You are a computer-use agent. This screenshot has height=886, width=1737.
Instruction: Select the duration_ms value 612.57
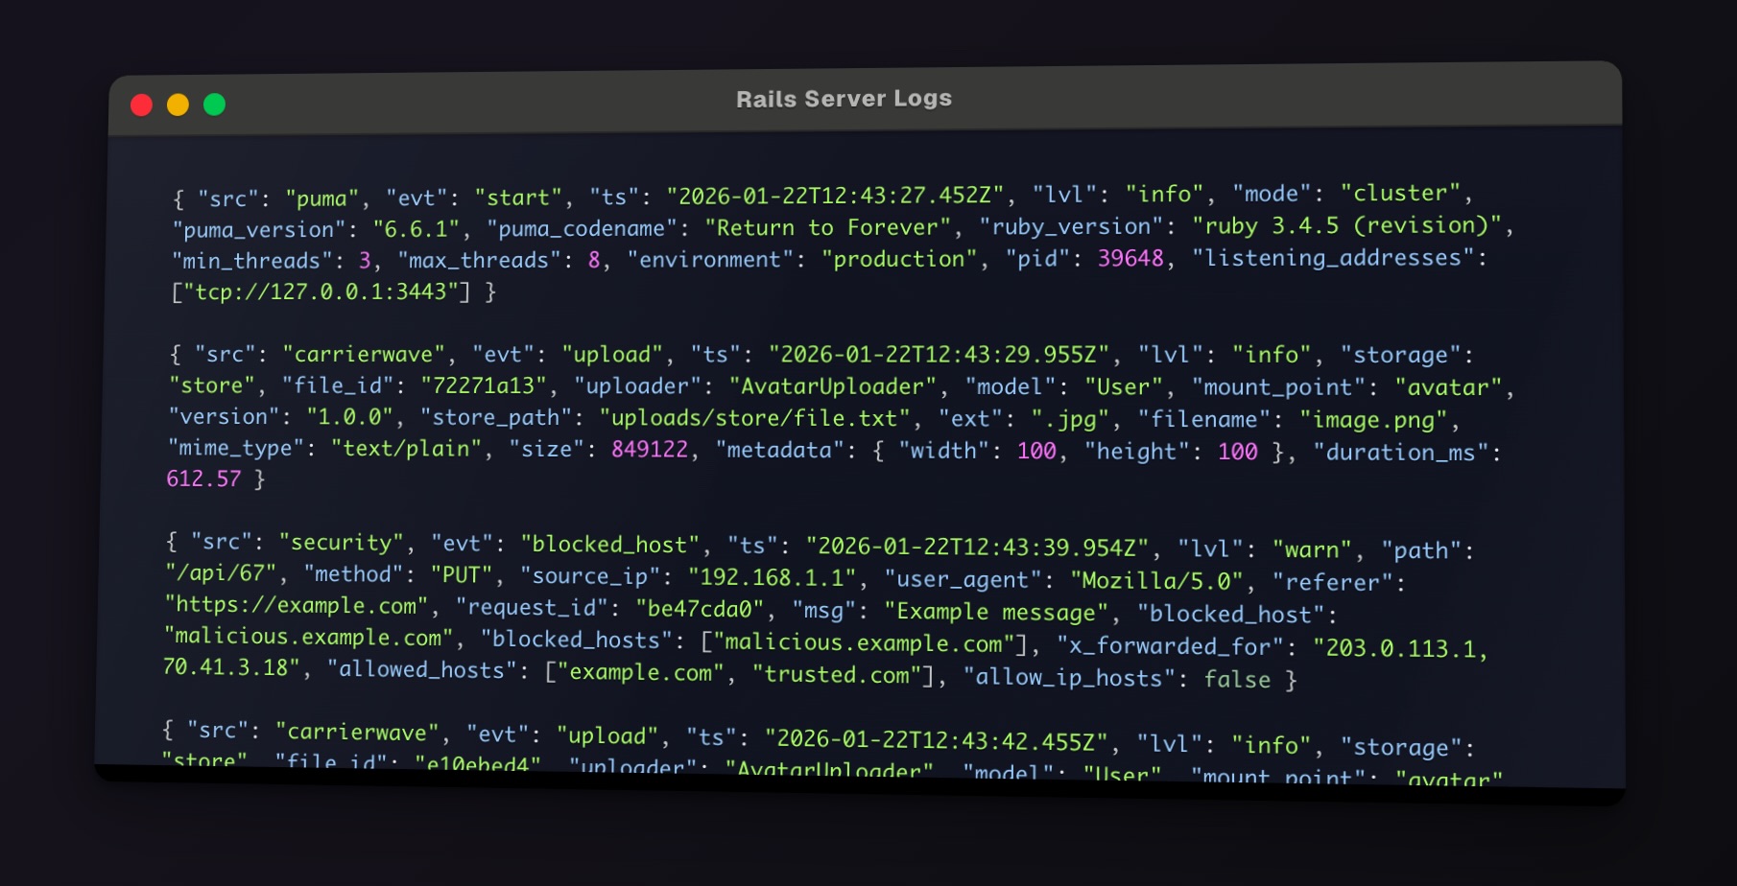[x=202, y=478]
